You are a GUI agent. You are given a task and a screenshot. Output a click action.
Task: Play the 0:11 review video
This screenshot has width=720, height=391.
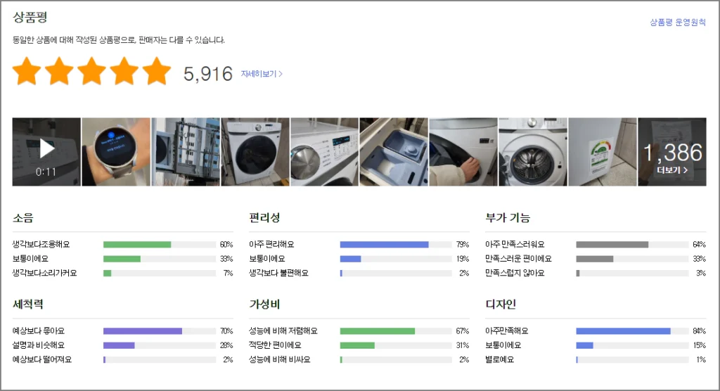46,150
